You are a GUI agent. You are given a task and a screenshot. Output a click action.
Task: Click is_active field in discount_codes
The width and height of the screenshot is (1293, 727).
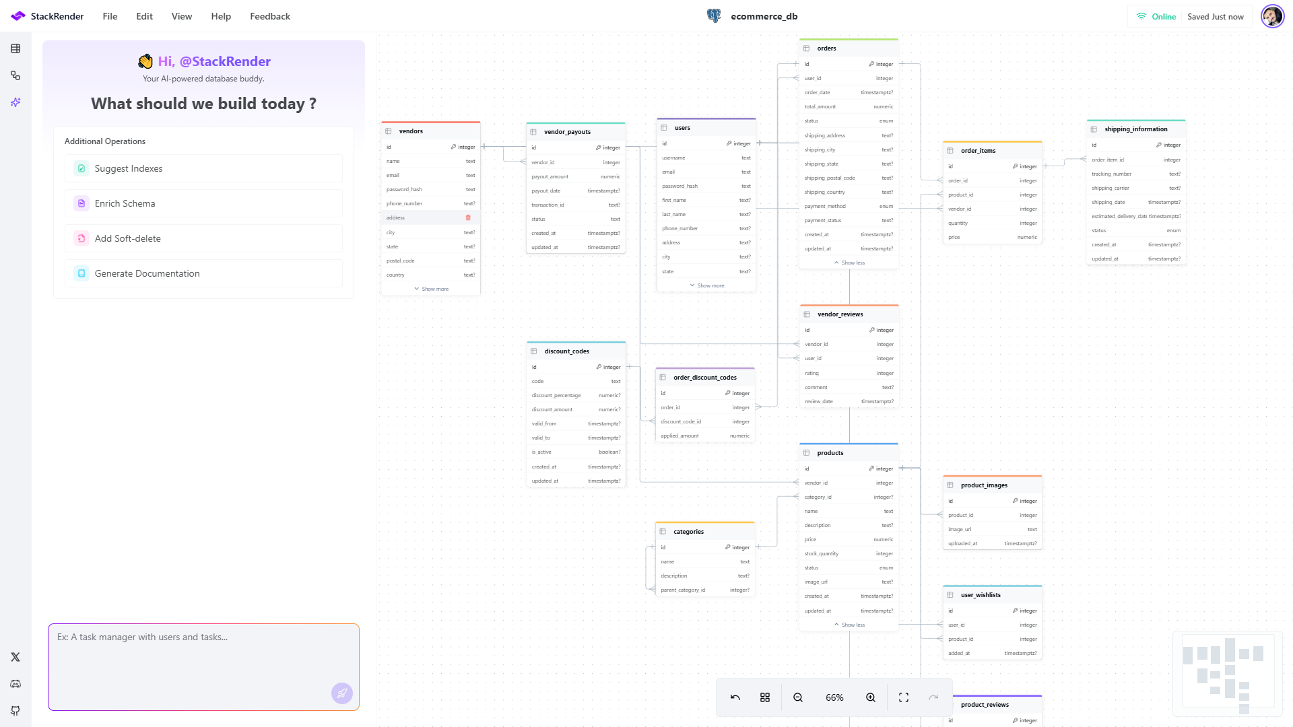[576, 452]
